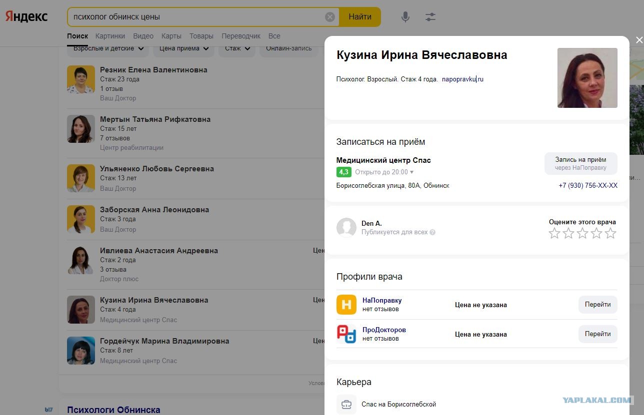This screenshot has height=415, width=644.
Task: Click the address Борисоглебская улица, 80А, Обнинск
Action: 393,185
